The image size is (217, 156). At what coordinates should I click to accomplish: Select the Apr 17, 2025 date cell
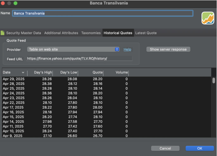point(13,107)
